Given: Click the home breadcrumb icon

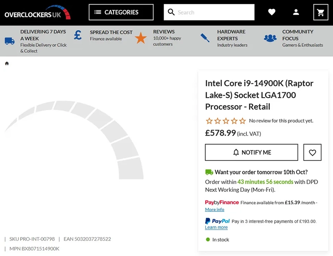Looking at the screenshot, I should 7,63.
